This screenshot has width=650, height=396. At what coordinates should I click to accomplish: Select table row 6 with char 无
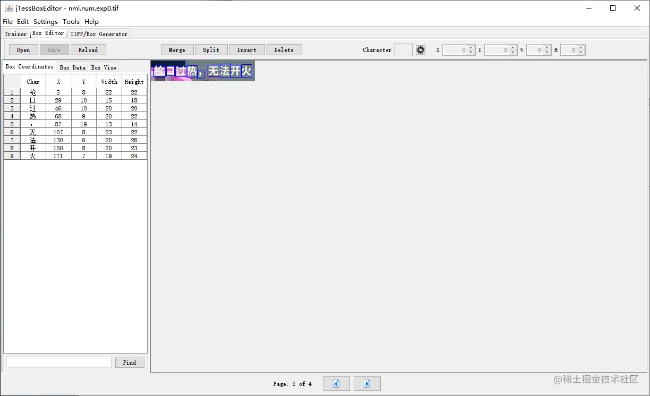click(x=75, y=132)
